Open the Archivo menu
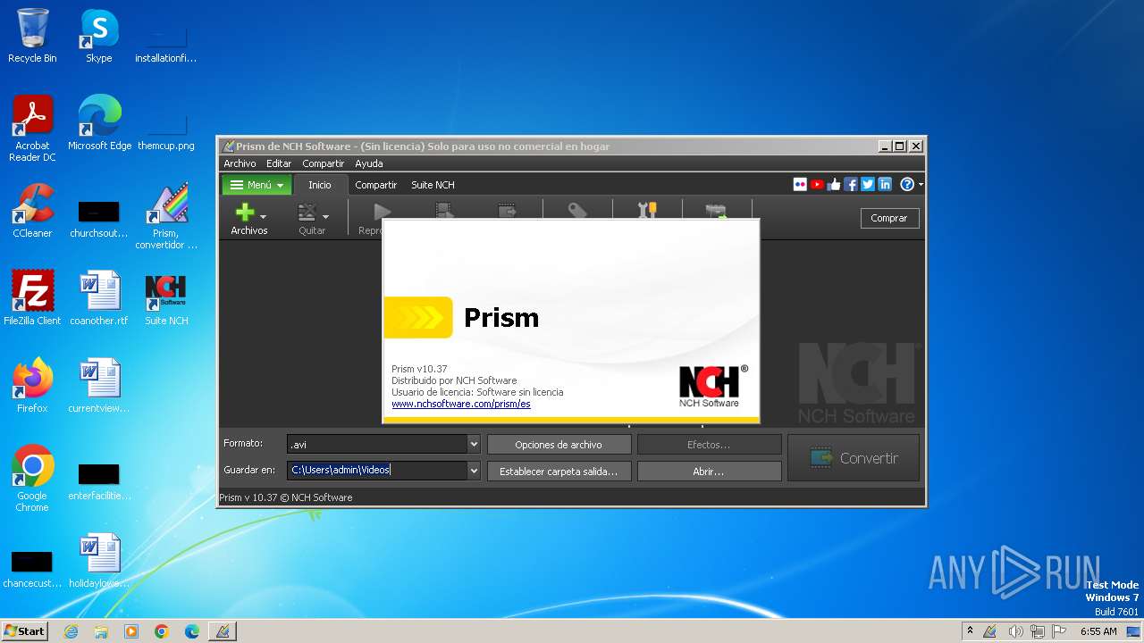Screen dimensions: 1144x643 click(240, 163)
